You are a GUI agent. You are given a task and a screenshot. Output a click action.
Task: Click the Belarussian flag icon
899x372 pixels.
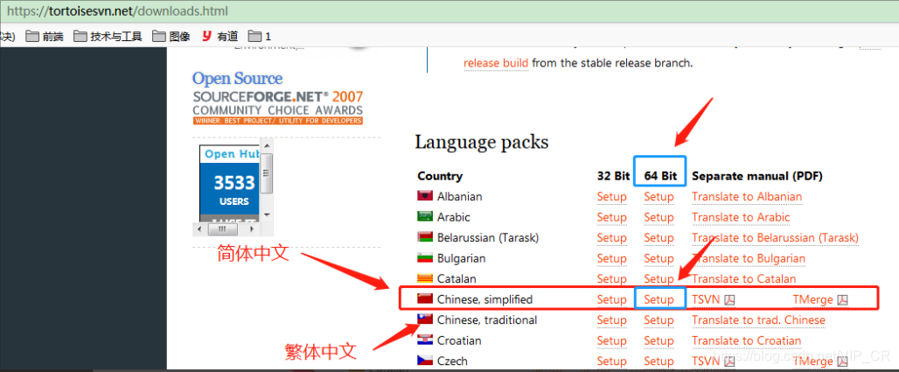(424, 237)
